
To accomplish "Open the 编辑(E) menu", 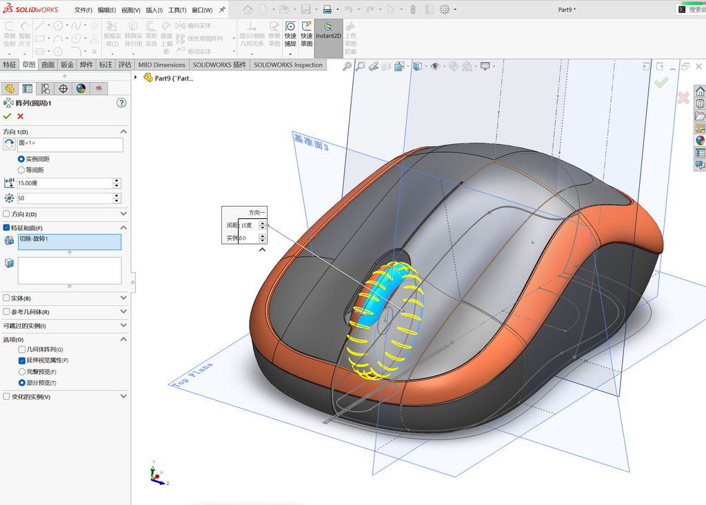I will (x=107, y=10).
